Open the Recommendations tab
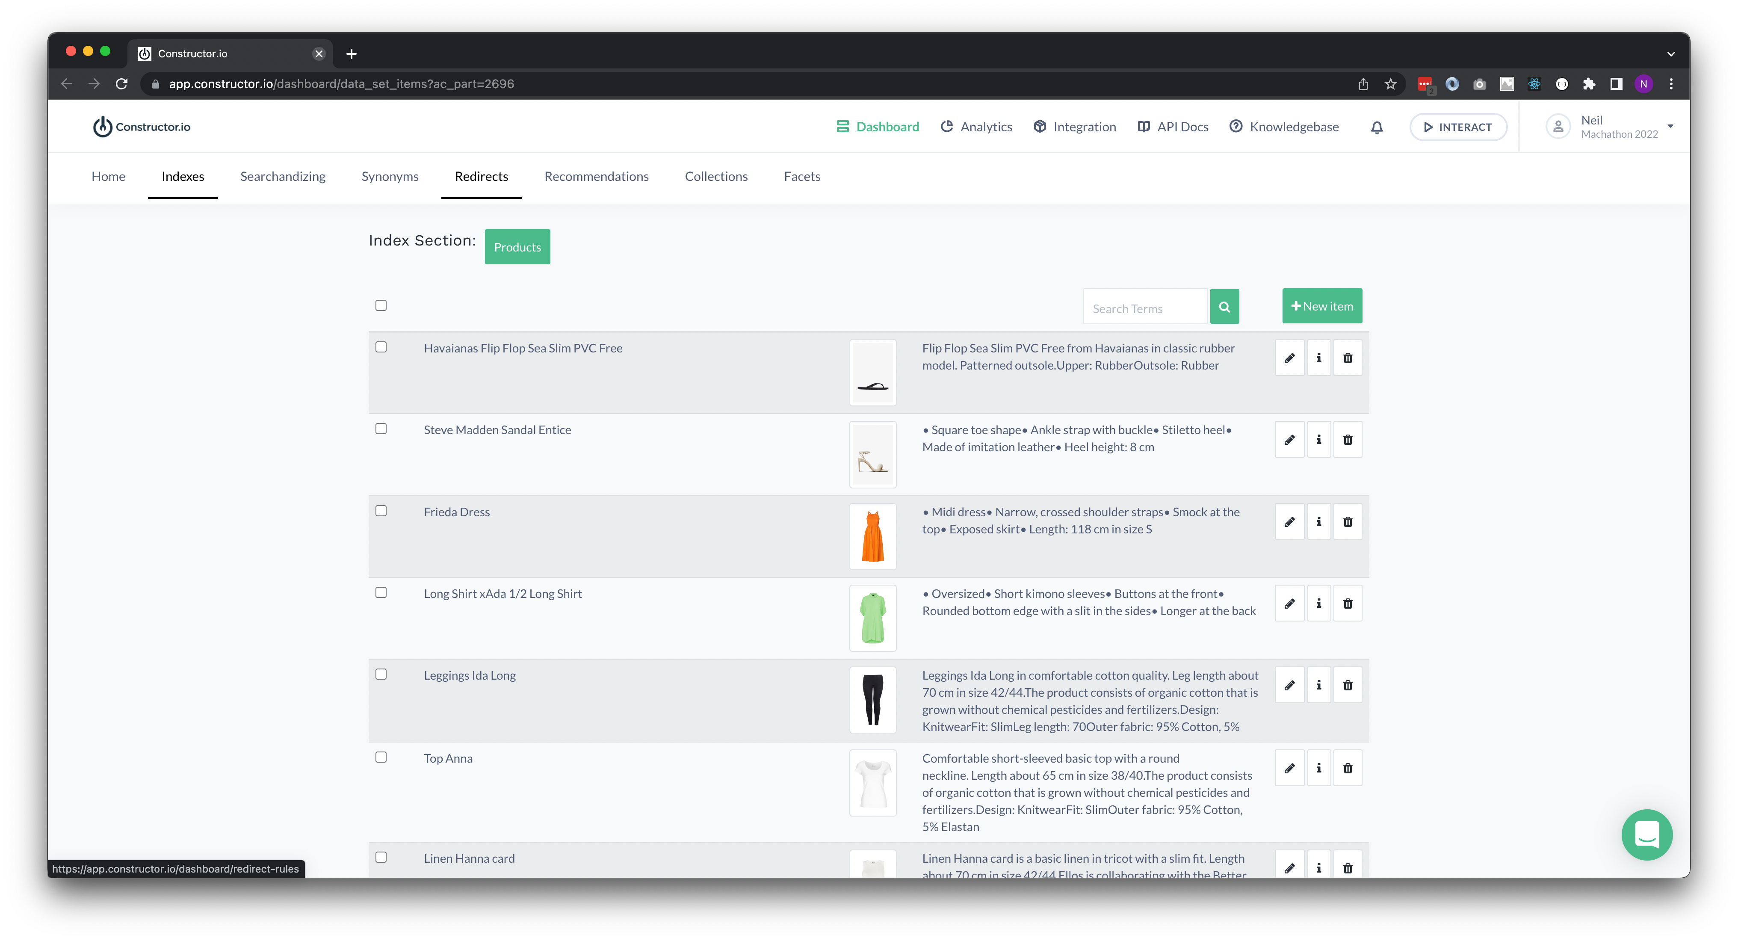This screenshot has height=941, width=1738. [x=597, y=176]
